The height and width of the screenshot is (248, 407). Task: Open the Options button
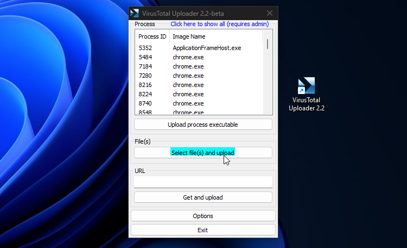(203, 216)
